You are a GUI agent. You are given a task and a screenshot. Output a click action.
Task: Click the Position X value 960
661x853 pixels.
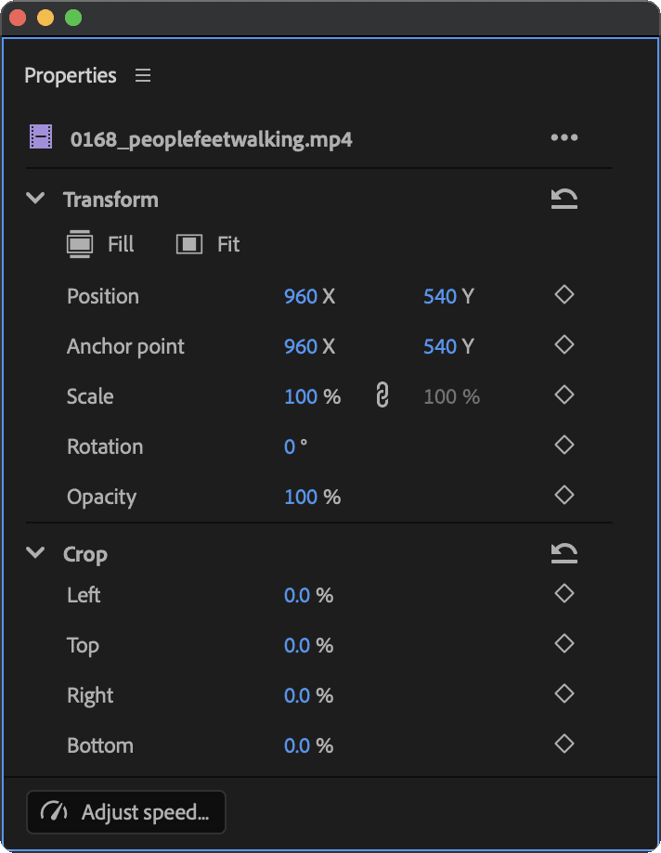(301, 296)
